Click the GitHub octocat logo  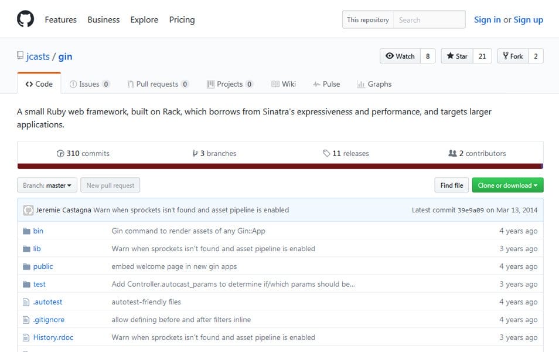click(25, 19)
